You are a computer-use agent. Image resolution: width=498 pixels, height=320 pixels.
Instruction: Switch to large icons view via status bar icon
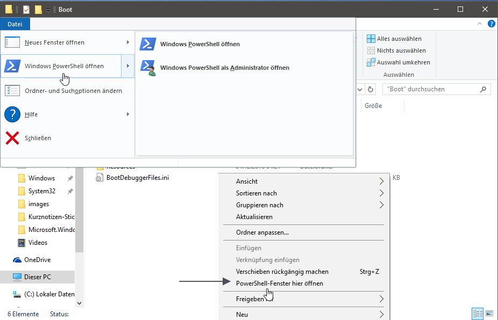(489, 314)
